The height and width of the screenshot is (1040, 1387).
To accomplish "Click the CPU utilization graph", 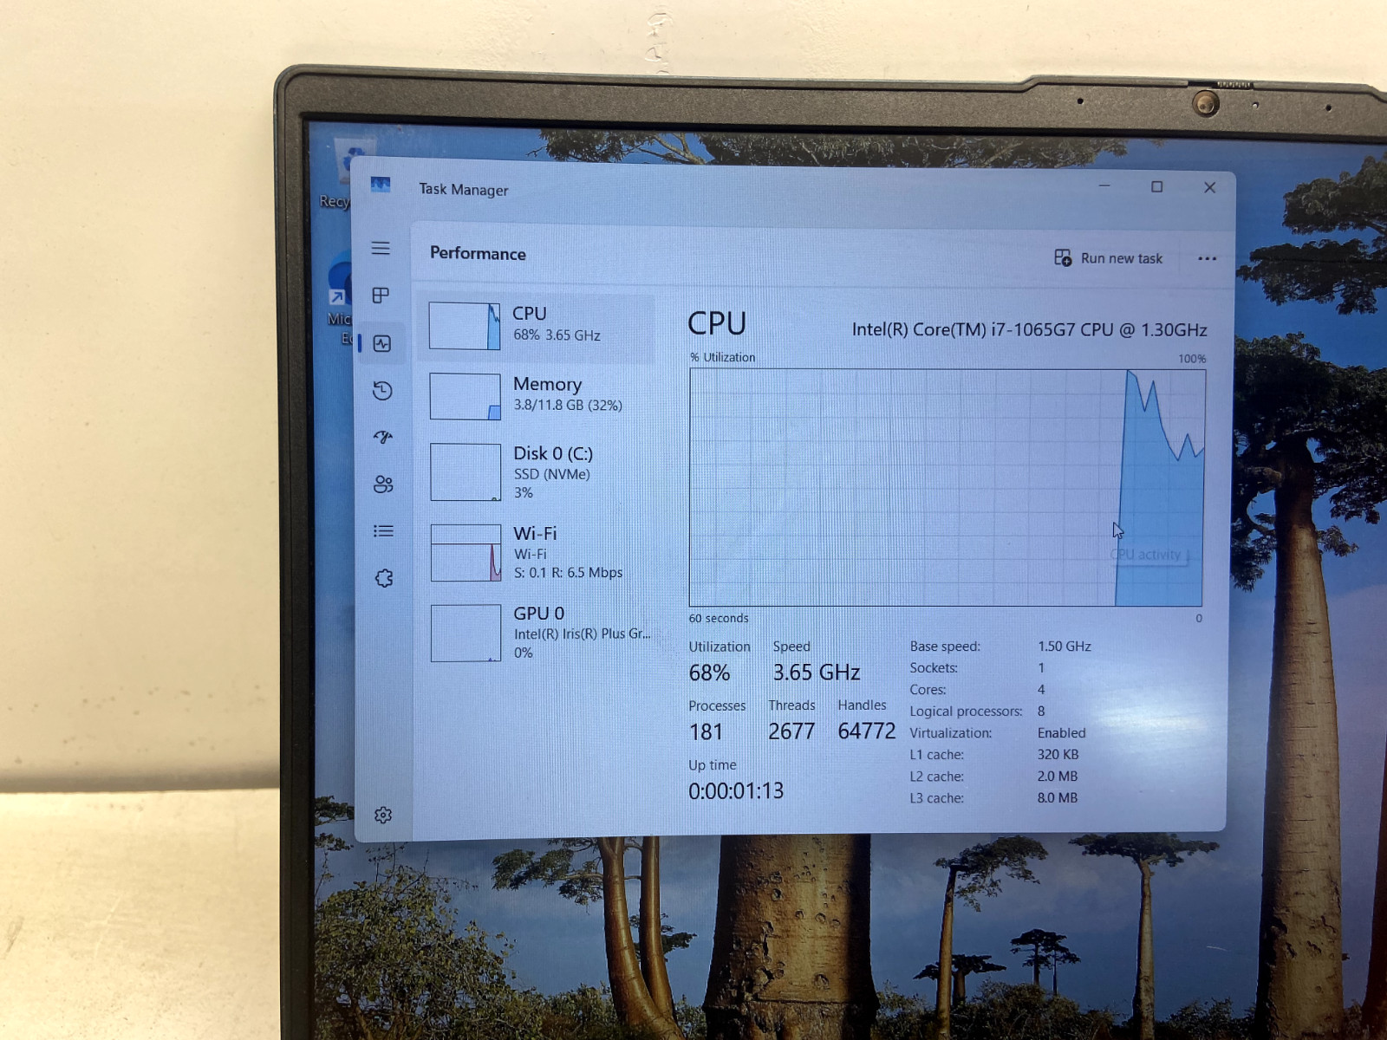I will [947, 488].
